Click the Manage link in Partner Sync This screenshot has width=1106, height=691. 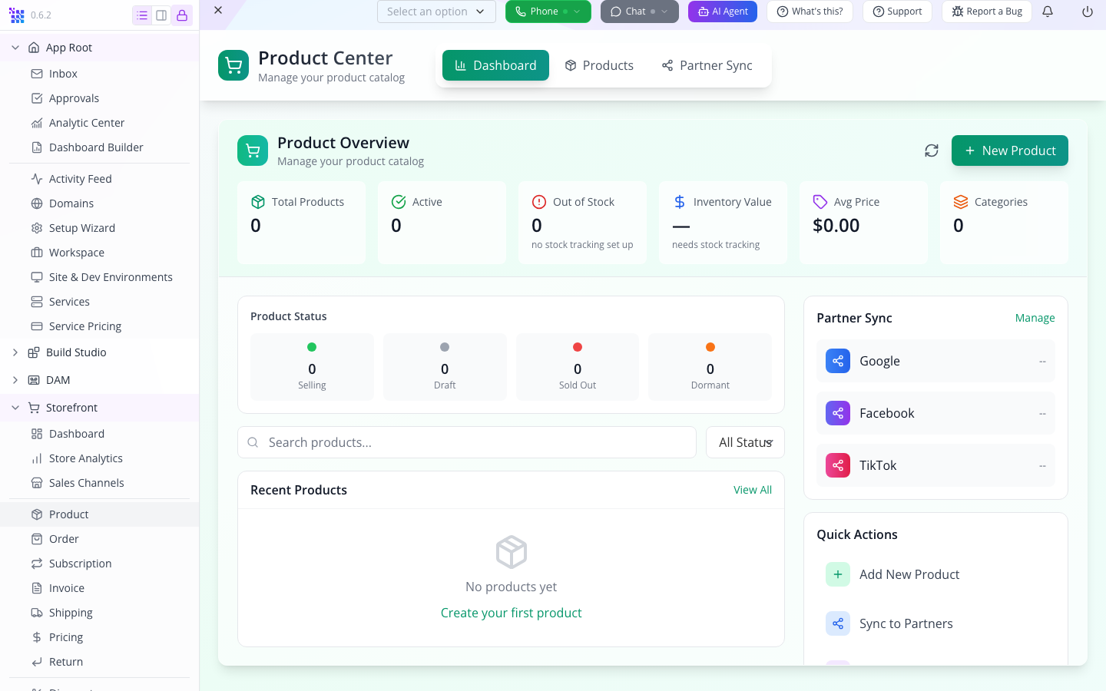click(x=1035, y=318)
